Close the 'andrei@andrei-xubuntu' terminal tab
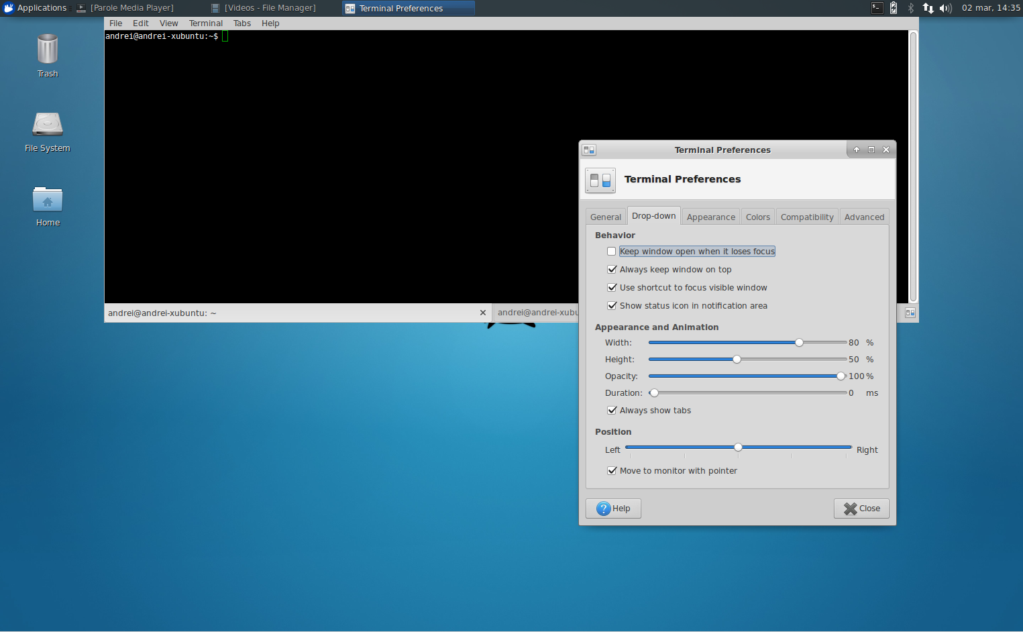1023x632 pixels. pyautogui.click(x=482, y=313)
